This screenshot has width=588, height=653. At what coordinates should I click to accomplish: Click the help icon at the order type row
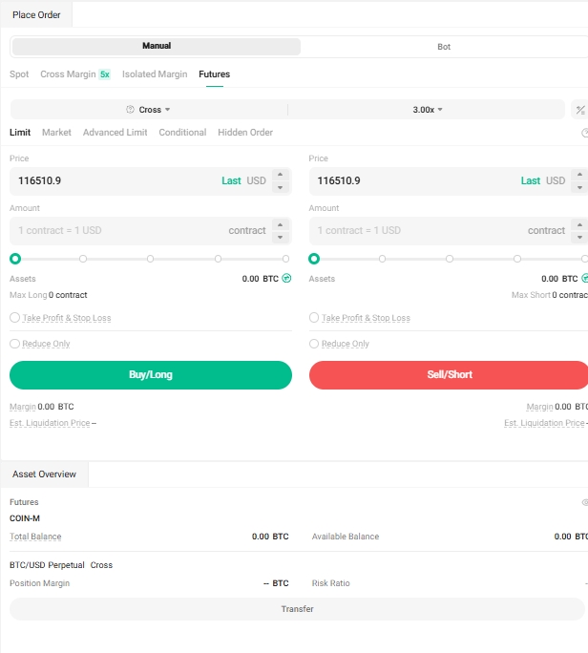[x=584, y=133]
